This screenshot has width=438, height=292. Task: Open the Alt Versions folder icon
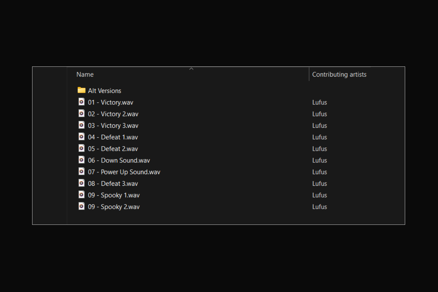[81, 90]
